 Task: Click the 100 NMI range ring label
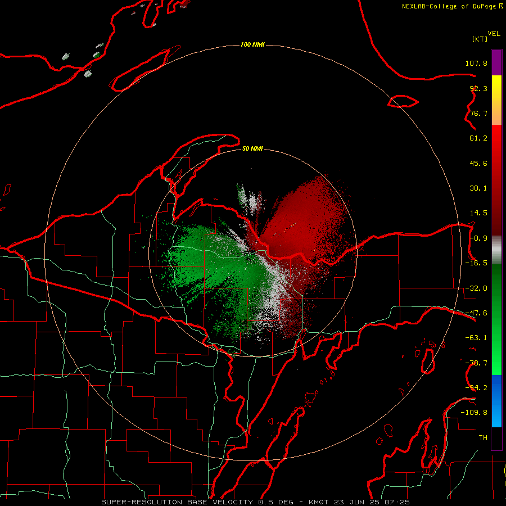(252, 44)
